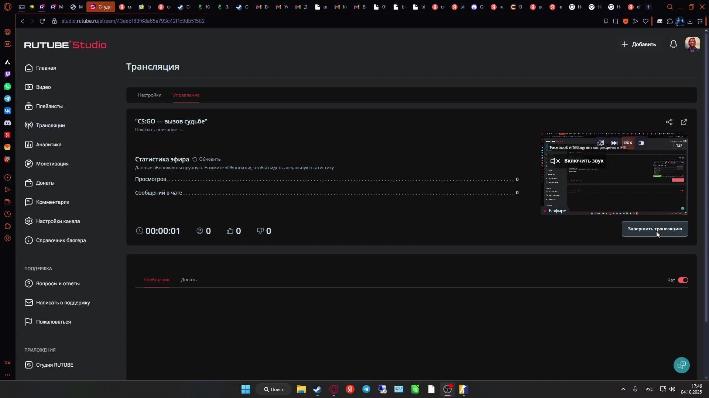Open Twitch in the Opera sidebar

[7, 74]
